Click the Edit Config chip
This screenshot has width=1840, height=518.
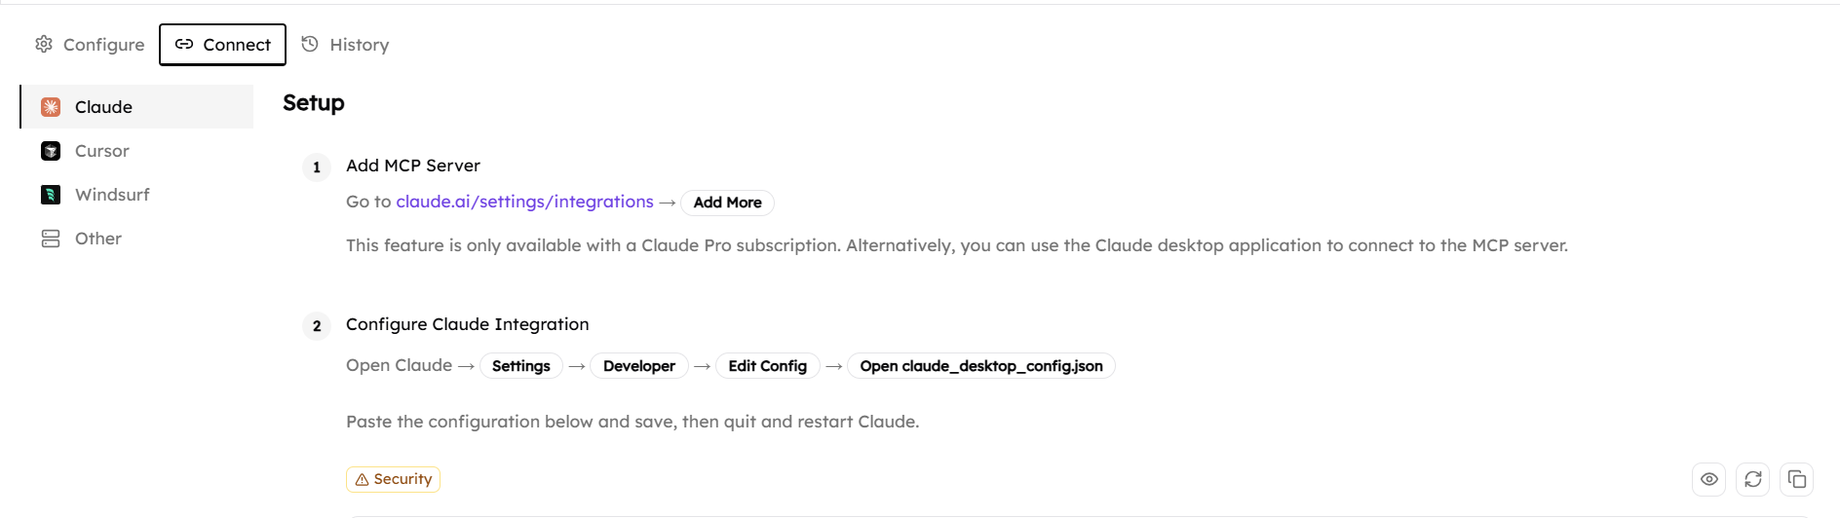click(x=768, y=366)
